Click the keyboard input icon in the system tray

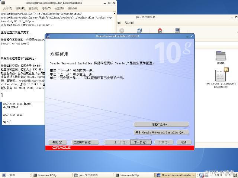(206, 175)
